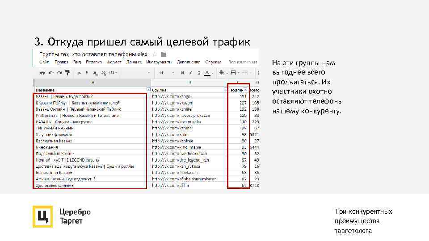Open link http://vk.com/kznfree
Image resolution: width=429 pixels, height=241 pixels.
click(172, 141)
